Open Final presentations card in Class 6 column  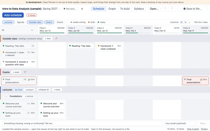(x=196, y=81)
